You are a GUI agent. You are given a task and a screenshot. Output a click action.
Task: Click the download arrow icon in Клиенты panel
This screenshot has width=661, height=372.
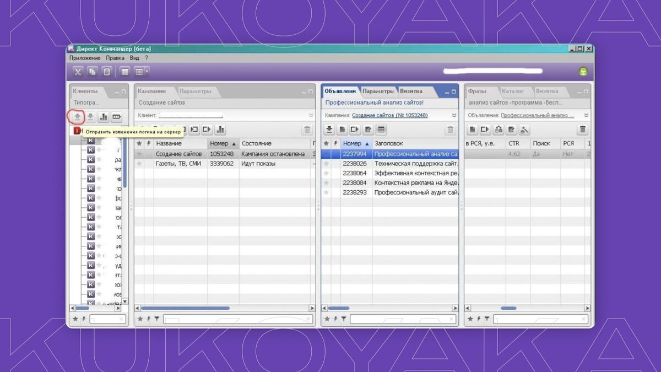point(90,117)
